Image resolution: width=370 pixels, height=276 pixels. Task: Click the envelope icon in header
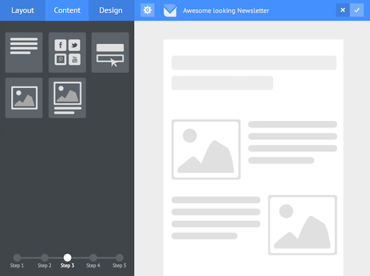click(170, 10)
